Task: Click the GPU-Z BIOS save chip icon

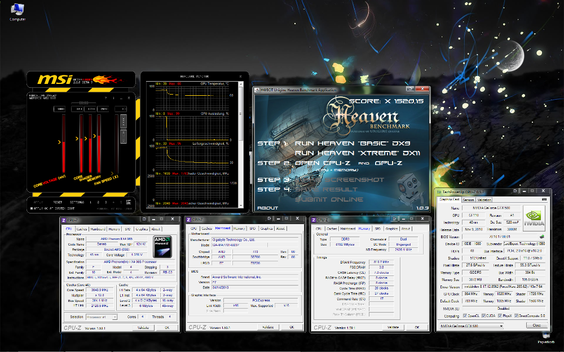Action: pyautogui.click(x=542, y=237)
